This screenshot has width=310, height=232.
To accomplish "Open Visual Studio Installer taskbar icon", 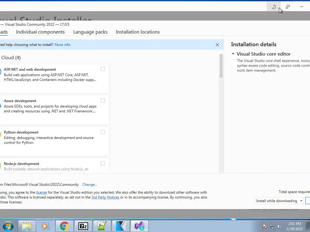I will 139,226.
